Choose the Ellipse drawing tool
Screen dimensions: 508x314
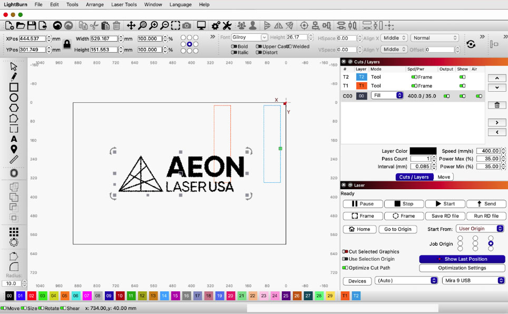[x=14, y=97]
